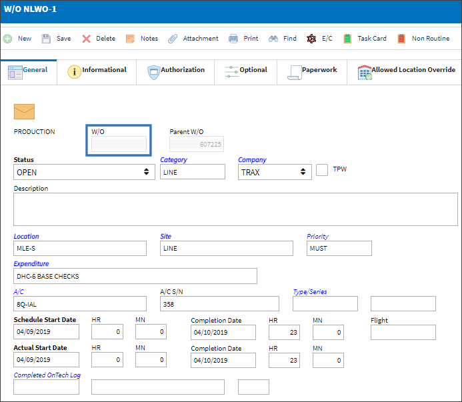
Task: Click the A/C S/N field containing 358
Action: (219, 304)
